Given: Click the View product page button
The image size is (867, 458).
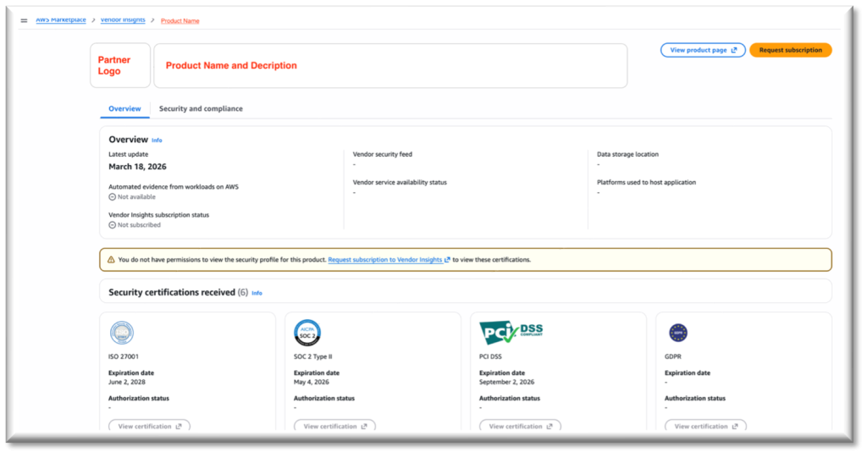Looking at the screenshot, I should coord(703,50).
